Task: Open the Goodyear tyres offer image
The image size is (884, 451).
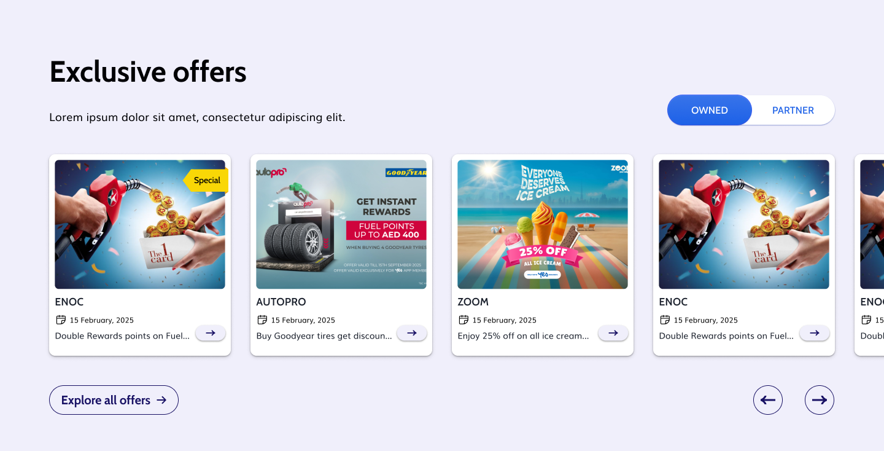Action: pos(341,224)
